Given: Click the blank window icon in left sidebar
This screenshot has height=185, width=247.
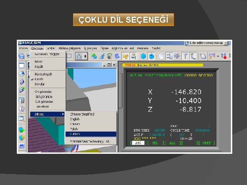Looking at the screenshot, I should 22,65.
